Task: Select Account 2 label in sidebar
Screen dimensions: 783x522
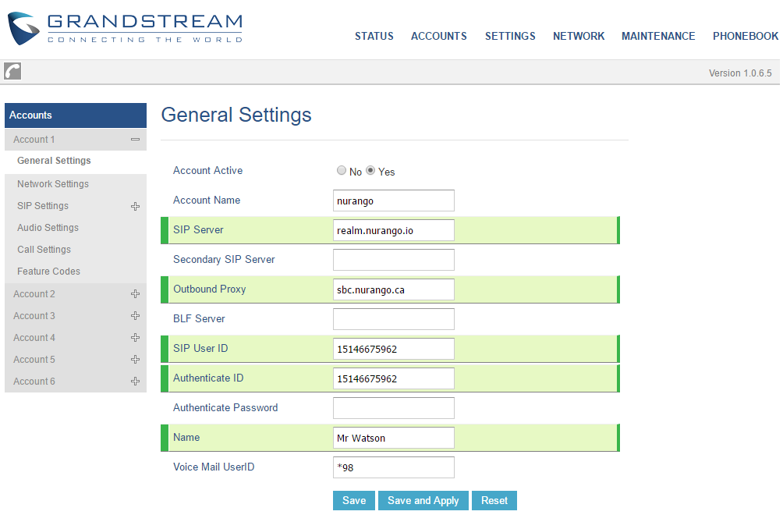Action: 34,293
